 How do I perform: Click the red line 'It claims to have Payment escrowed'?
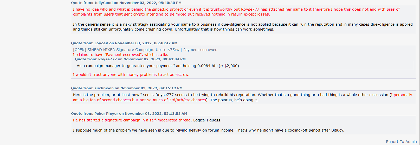[121, 55]
